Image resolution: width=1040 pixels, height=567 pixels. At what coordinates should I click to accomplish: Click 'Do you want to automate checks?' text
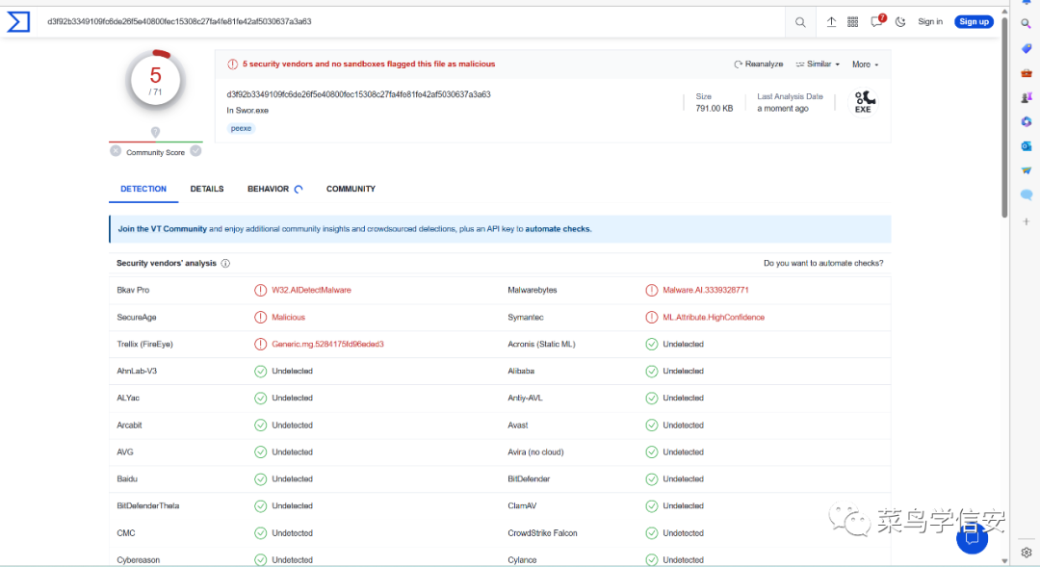pos(823,263)
